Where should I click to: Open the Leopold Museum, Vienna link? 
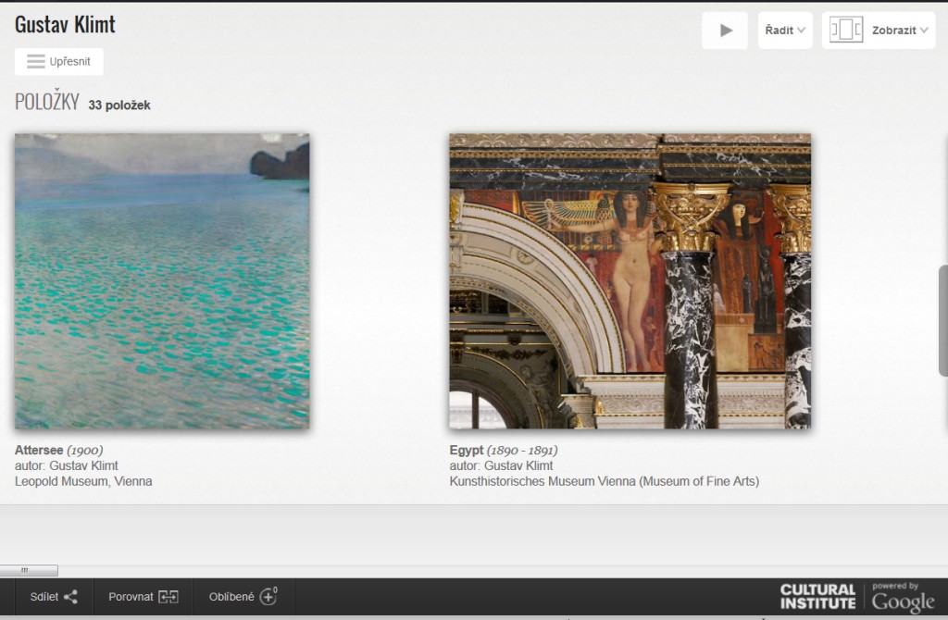pyautogui.click(x=83, y=481)
